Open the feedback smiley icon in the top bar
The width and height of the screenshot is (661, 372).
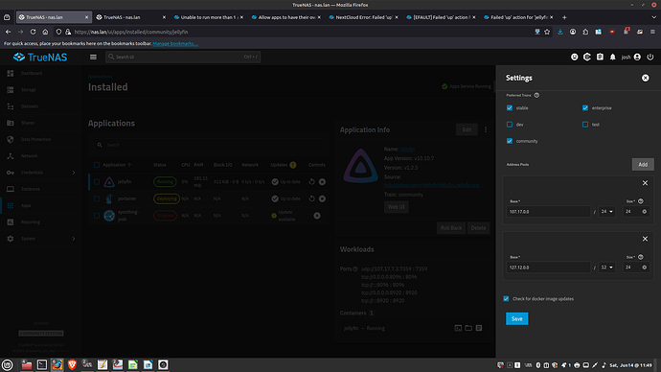(x=574, y=57)
